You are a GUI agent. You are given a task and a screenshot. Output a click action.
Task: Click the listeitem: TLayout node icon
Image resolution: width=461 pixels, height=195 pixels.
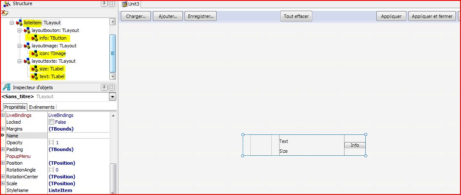click(x=19, y=23)
